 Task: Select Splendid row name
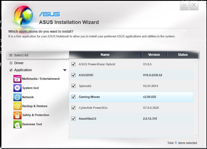(x=85, y=86)
